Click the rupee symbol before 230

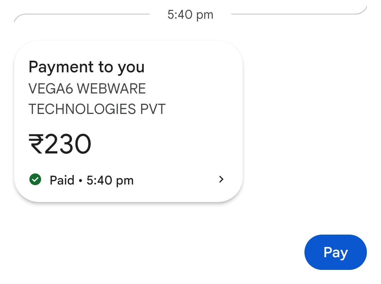click(36, 144)
